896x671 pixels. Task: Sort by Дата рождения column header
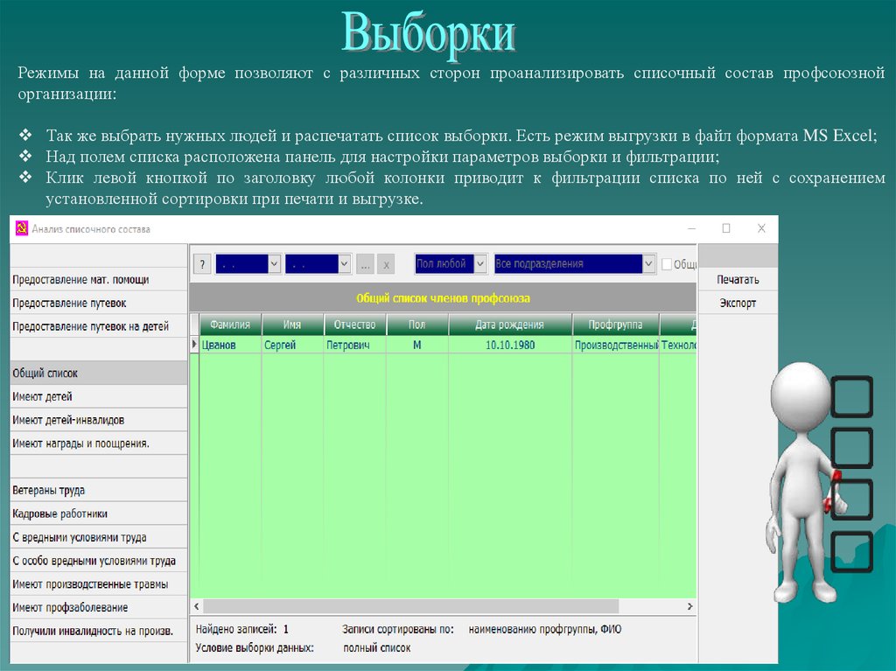[x=510, y=325]
